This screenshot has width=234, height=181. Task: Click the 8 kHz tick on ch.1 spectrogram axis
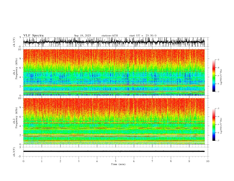click(21, 59)
